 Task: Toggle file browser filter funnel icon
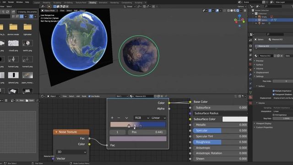click(31, 16)
